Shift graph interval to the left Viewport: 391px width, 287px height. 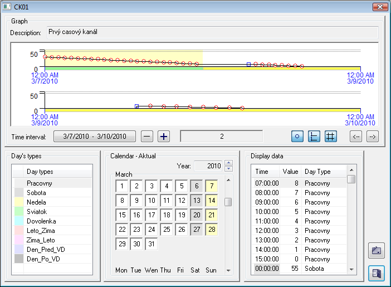pos(356,136)
